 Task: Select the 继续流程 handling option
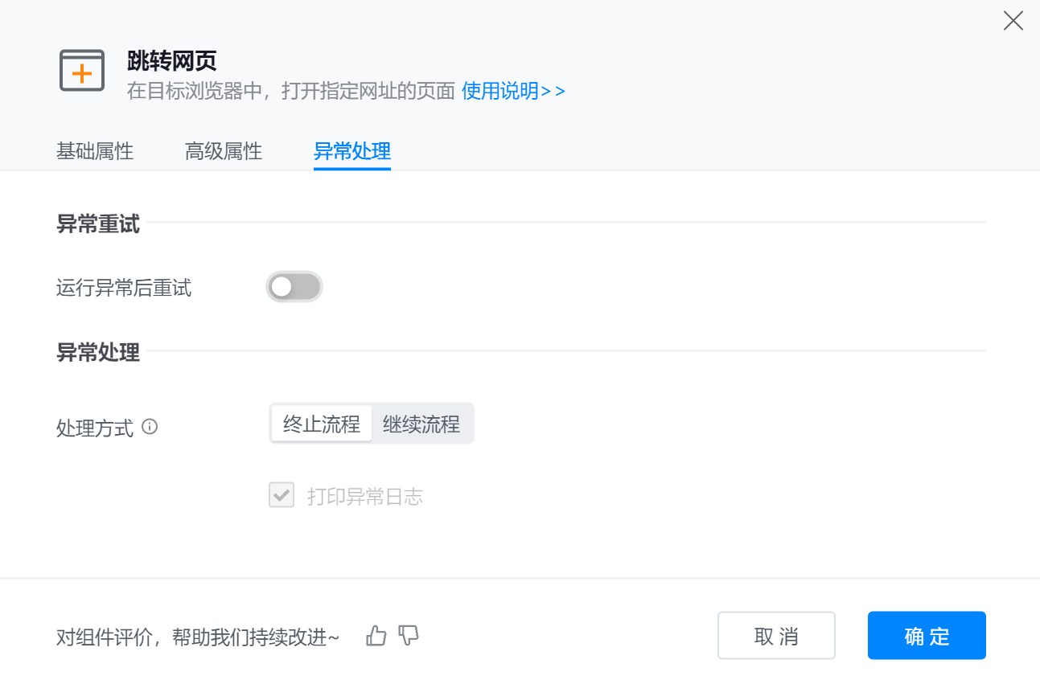click(x=421, y=424)
